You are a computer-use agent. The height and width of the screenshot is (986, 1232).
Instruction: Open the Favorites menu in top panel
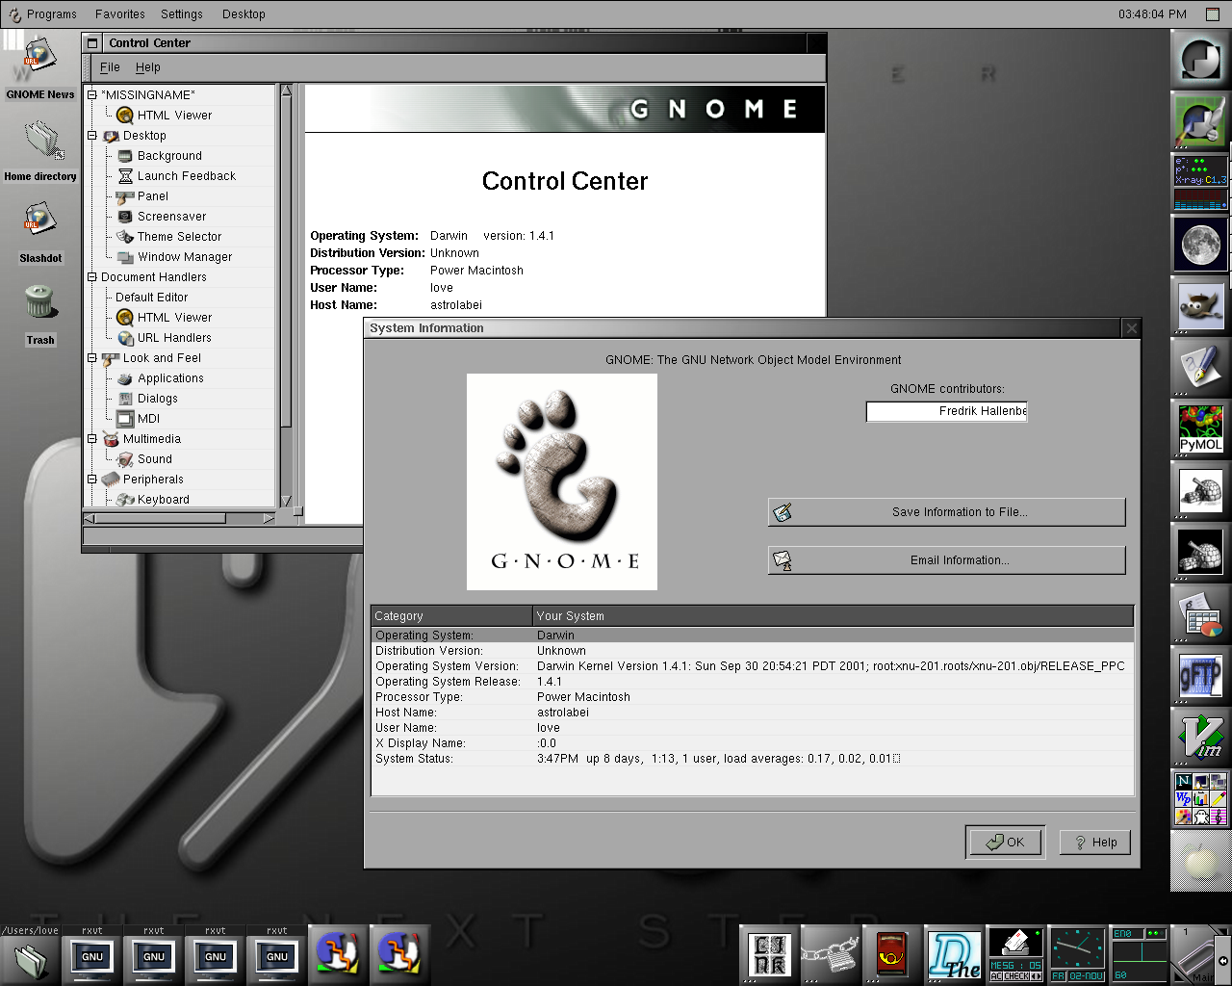click(x=120, y=14)
